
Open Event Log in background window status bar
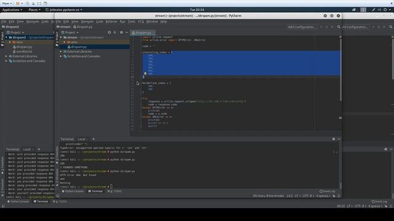pos(379,201)
